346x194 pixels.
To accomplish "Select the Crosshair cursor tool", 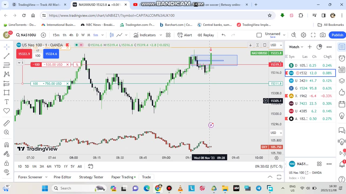I will pos(7,47).
